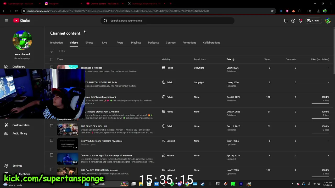Screen dimensions: 335x188
Task: Go back with browser back arrow
Action: pyautogui.click(x=4, y=11)
